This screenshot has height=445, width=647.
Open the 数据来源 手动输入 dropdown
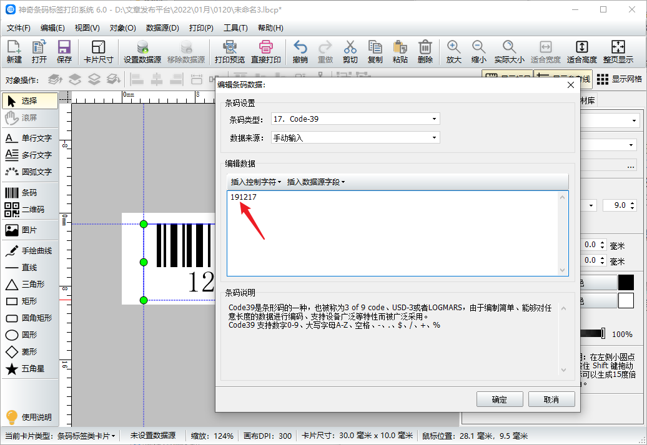coord(355,138)
